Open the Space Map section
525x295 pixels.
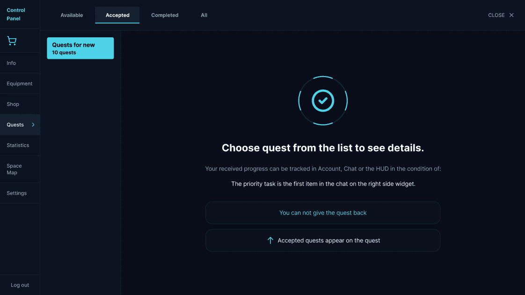(x=20, y=169)
